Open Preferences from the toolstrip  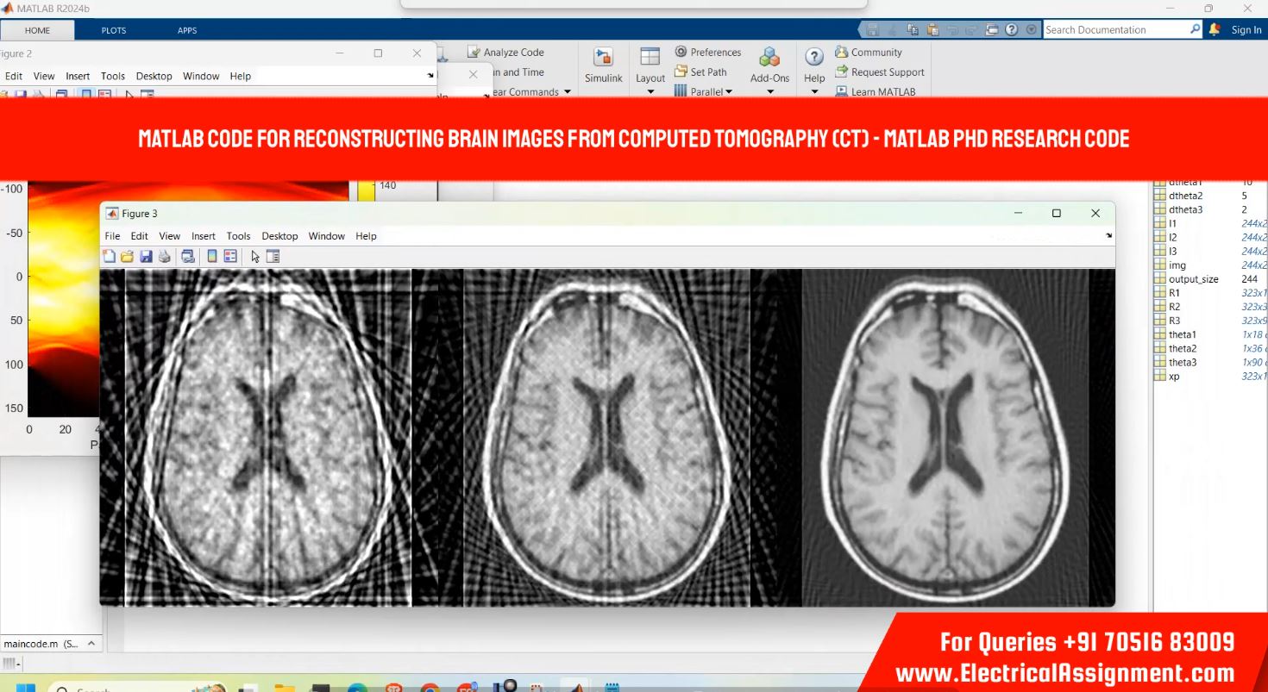tap(707, 52)
